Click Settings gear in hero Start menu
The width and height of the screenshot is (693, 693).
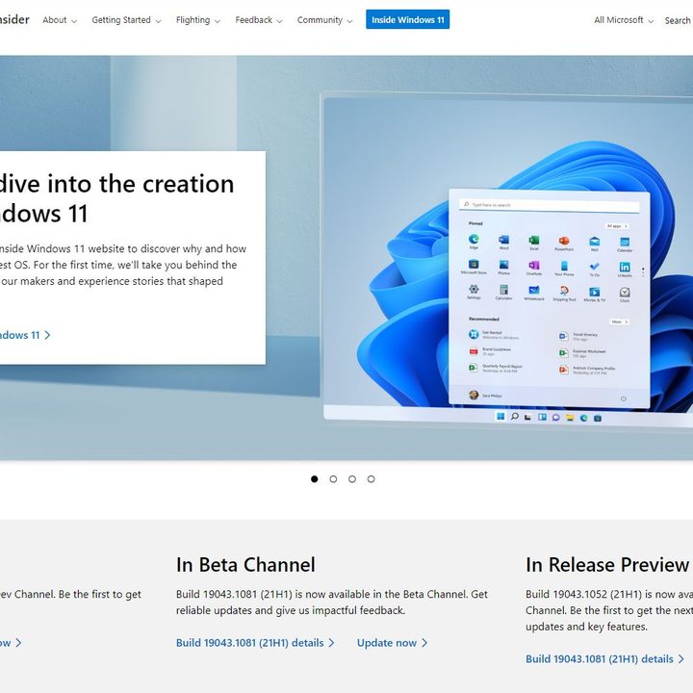474,289
